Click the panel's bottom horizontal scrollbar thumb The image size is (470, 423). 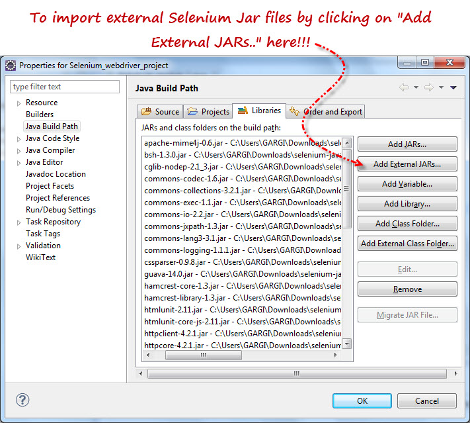[297, 374]
